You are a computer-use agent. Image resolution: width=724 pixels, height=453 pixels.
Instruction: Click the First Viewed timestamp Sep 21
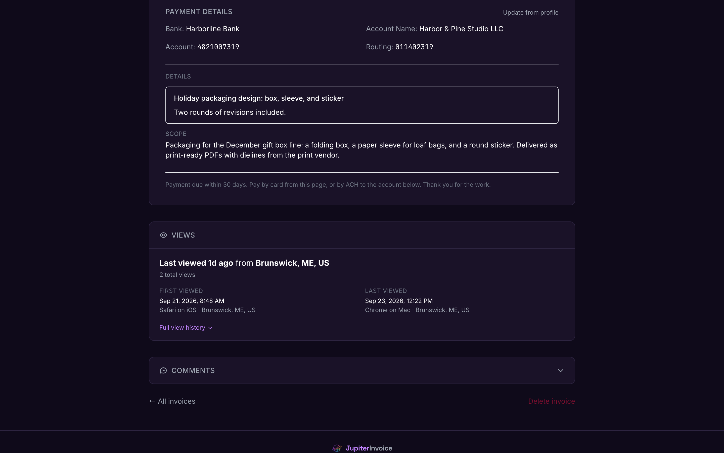point(192,301)
